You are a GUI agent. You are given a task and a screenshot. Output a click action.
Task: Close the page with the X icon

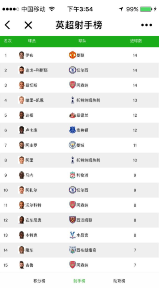28,25
